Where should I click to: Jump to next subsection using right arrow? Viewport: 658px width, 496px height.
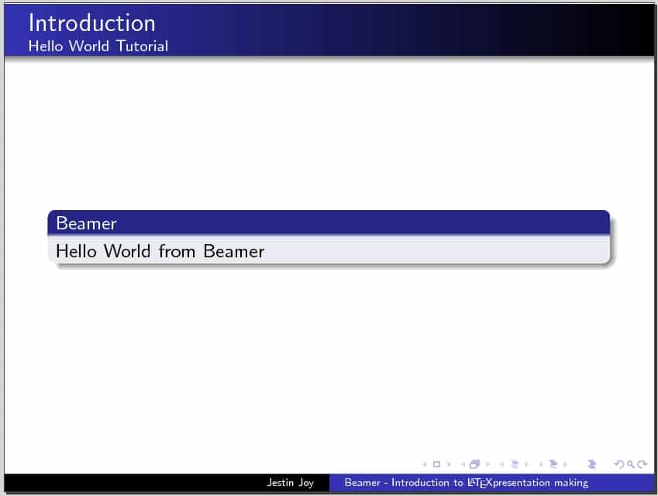525,464
